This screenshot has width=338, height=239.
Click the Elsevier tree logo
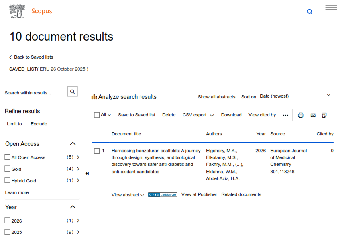[17, 11]
